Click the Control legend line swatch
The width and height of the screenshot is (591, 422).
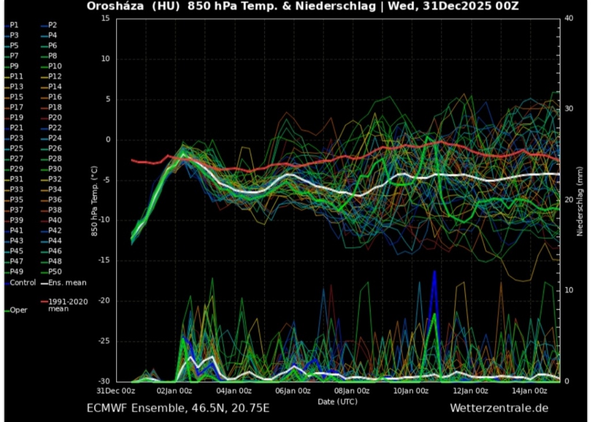pos(5,283)
